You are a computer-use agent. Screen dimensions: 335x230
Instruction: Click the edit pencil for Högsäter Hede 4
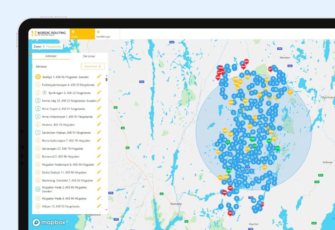(99, 198)
